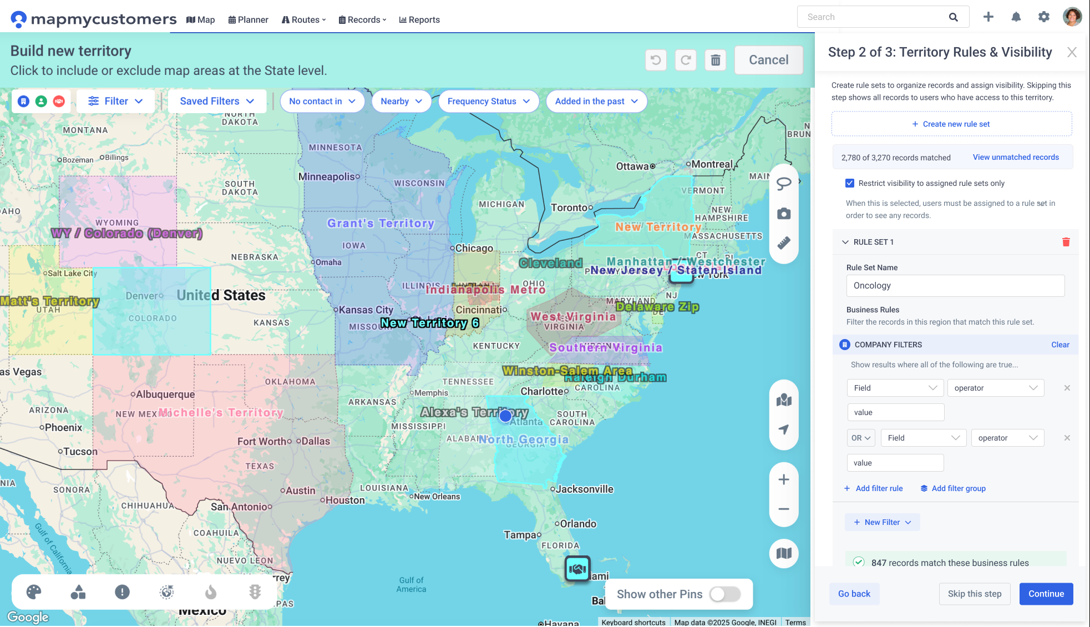Open the Reports menu
The height and width of the screenshot is (627, 1090).
click(419, 20)
